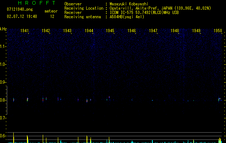This screenshot has width=226, height=143.
Task: Click the 0.6 kHz axis label
Action: [x=3, y=136]
